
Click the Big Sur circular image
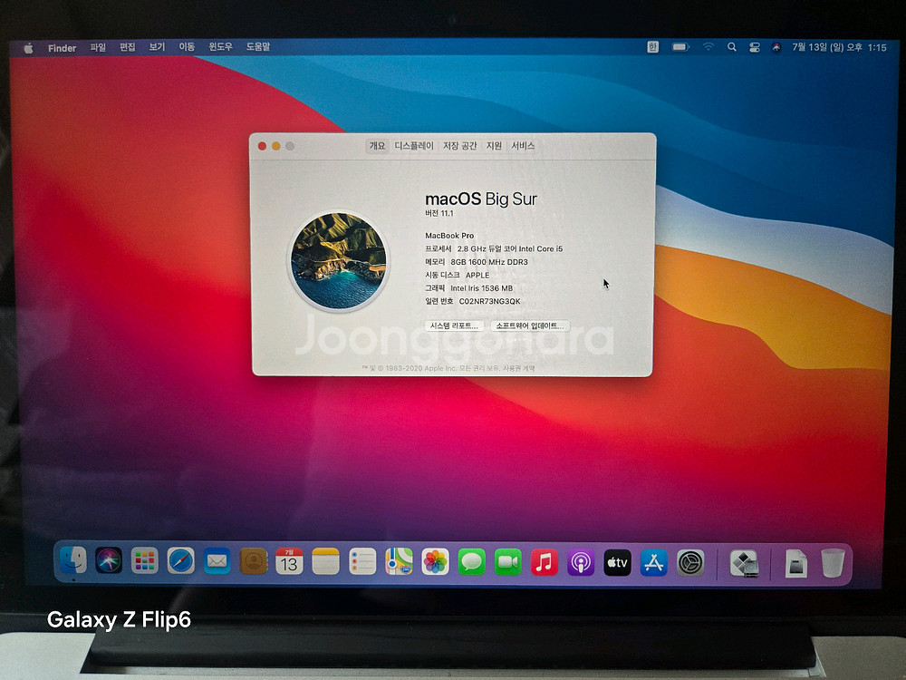[339, 260]
